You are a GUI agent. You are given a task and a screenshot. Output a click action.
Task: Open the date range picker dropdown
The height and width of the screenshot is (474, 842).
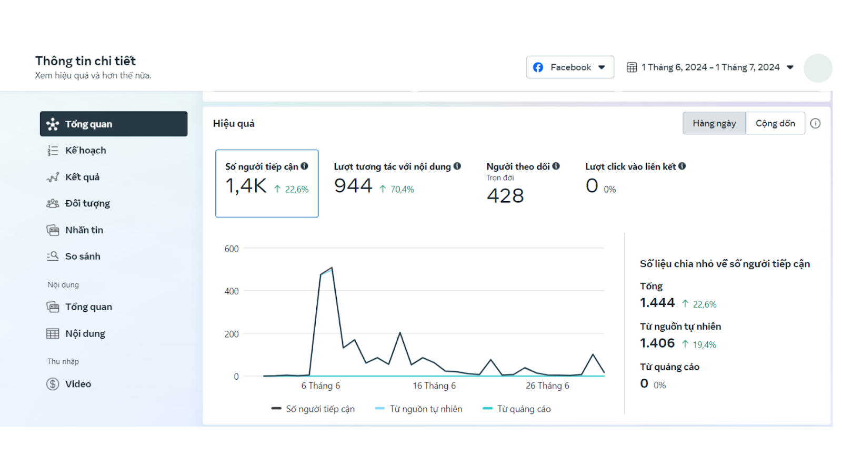coord(710,67)
